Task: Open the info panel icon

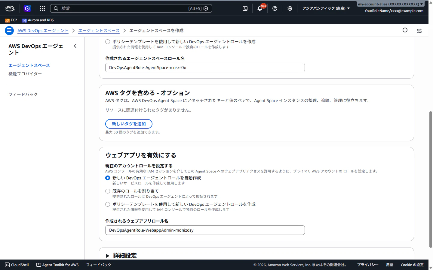Action: point(405,30)
